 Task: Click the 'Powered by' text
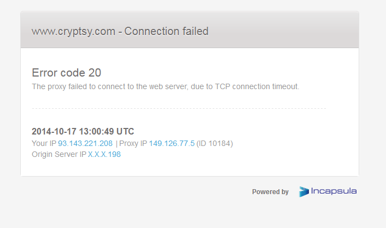(270, 192)
